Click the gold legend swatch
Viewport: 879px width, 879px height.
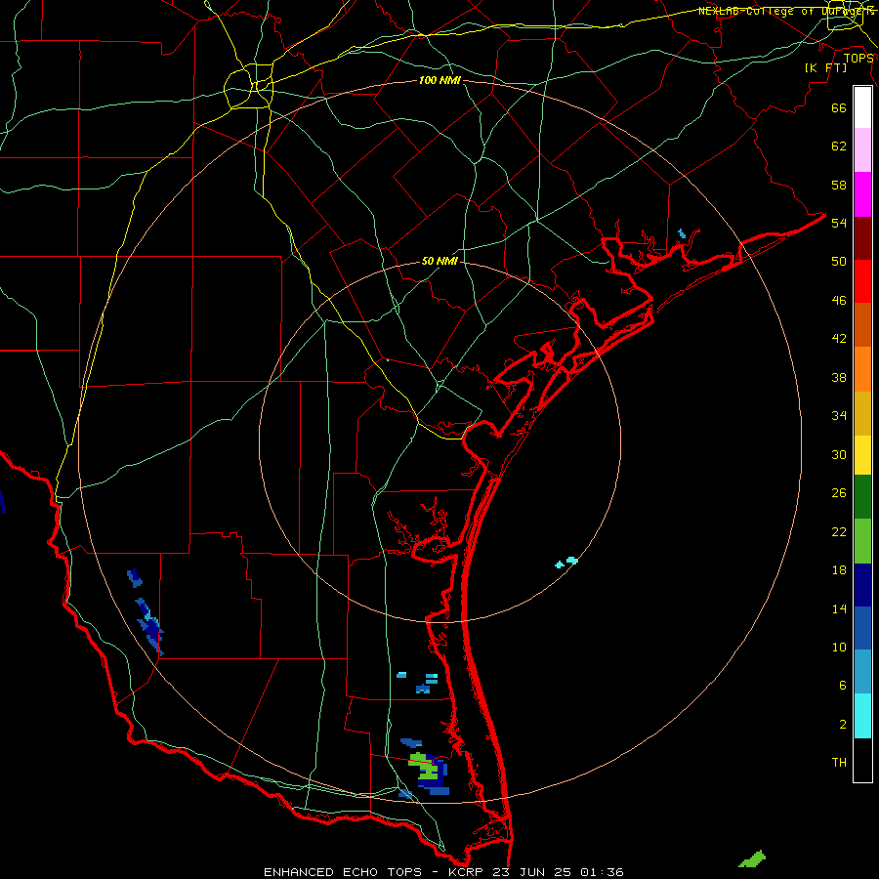click(x=862, y=413)
